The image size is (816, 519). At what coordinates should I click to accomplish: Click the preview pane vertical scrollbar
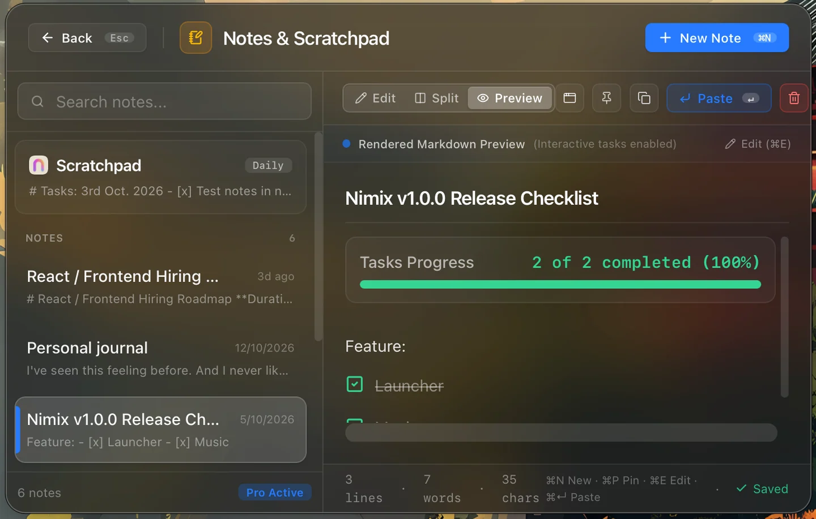pos(785,317)
